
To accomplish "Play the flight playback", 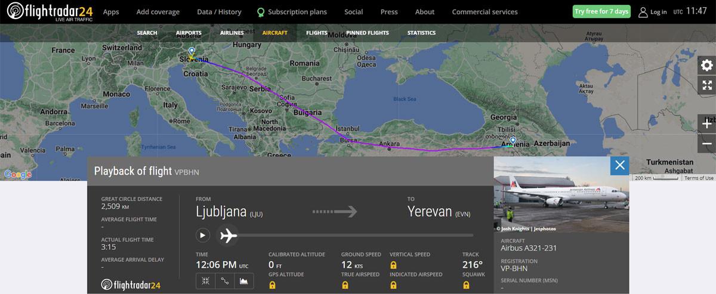I will pos(203,235).
